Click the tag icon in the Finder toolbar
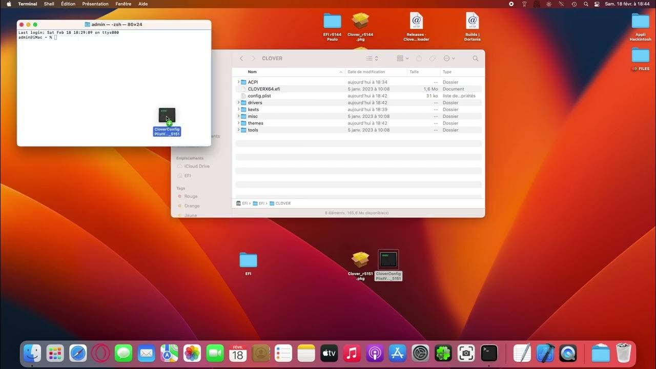Viewport: 656px width, 369px height. [433, 58]
